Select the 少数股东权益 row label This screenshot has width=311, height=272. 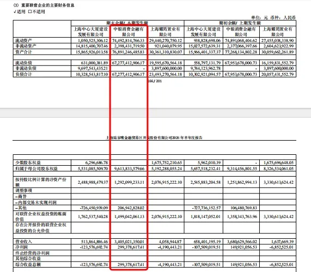pos(28,162)
